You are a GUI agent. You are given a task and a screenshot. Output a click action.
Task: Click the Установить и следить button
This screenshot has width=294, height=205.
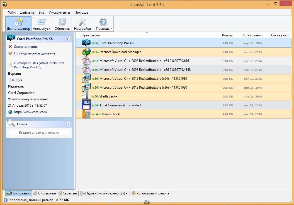click(x=150, y=193)
